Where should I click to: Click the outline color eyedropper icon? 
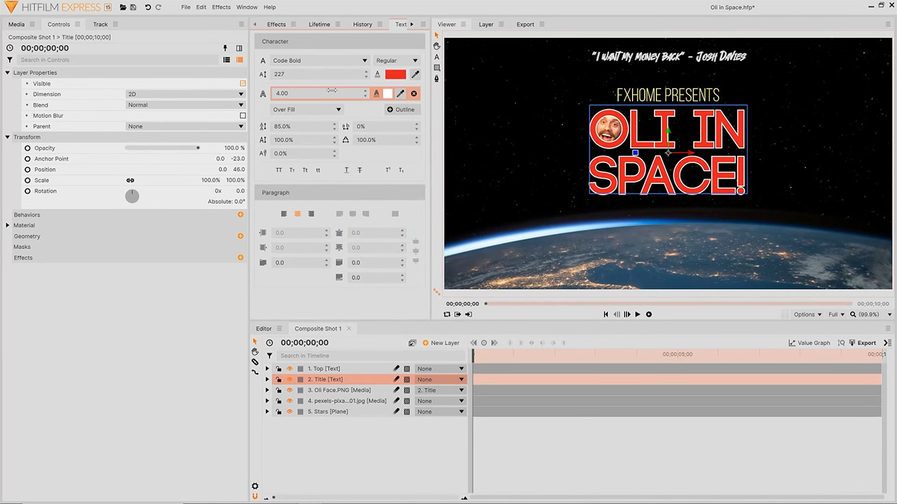[x=401, y=93]
